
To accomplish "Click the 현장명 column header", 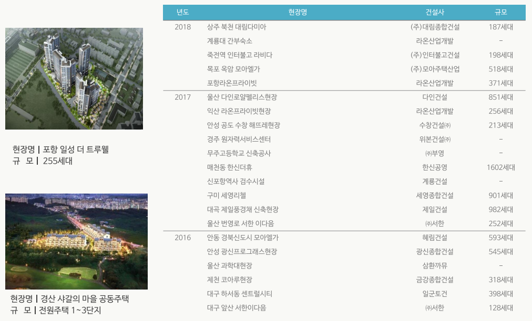I will [298, 12].
